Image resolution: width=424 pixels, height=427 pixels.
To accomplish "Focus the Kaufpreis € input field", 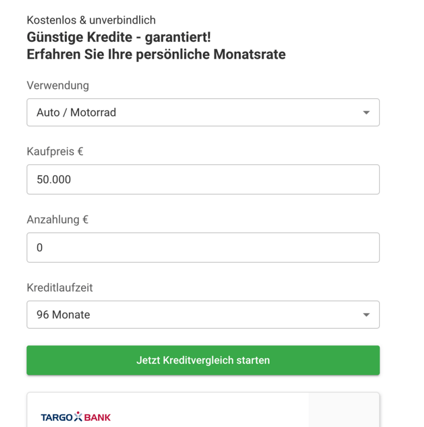I will [203, 180].
